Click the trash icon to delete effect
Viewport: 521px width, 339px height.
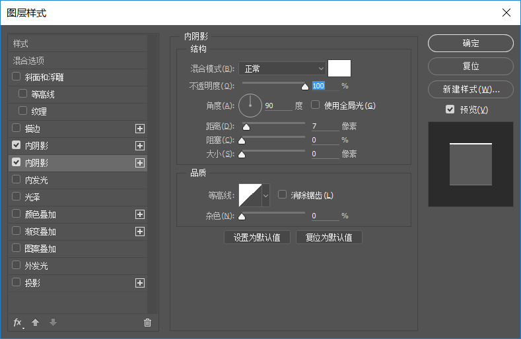click(147, 323)
